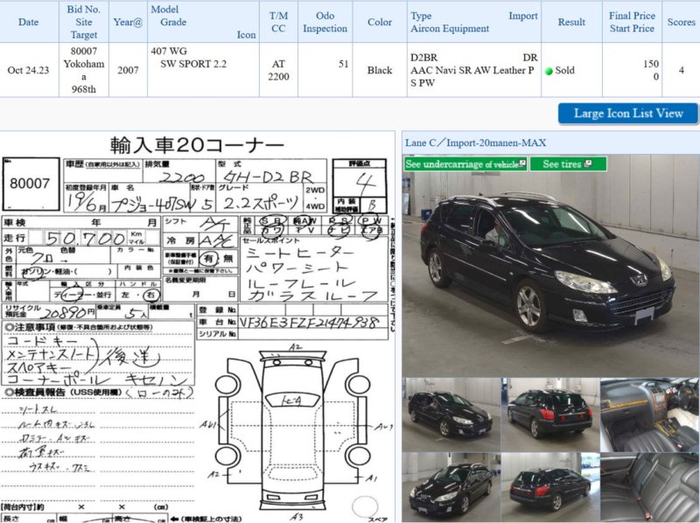Click the green Sold status dot
Viewport: 700px width, 523px height.
click(549, 71)
